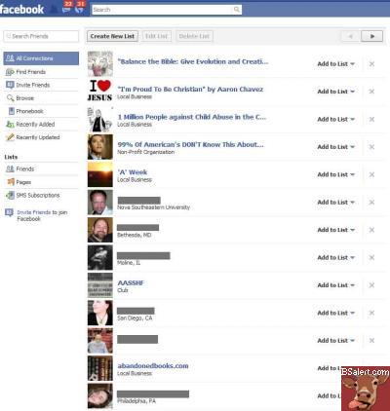The image size is (390, 411).
Task: Open '1 Million People against Child Abuse' link
Action: point(192,117)
